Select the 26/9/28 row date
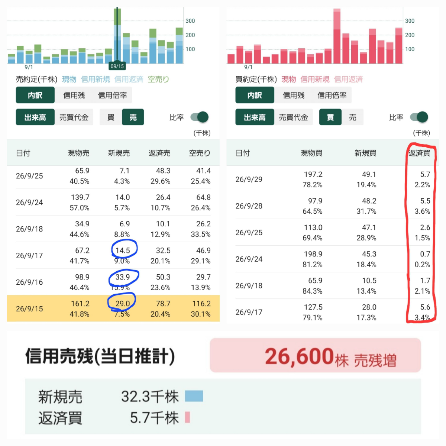Screen dimensions: 446x446 (249, 206)
